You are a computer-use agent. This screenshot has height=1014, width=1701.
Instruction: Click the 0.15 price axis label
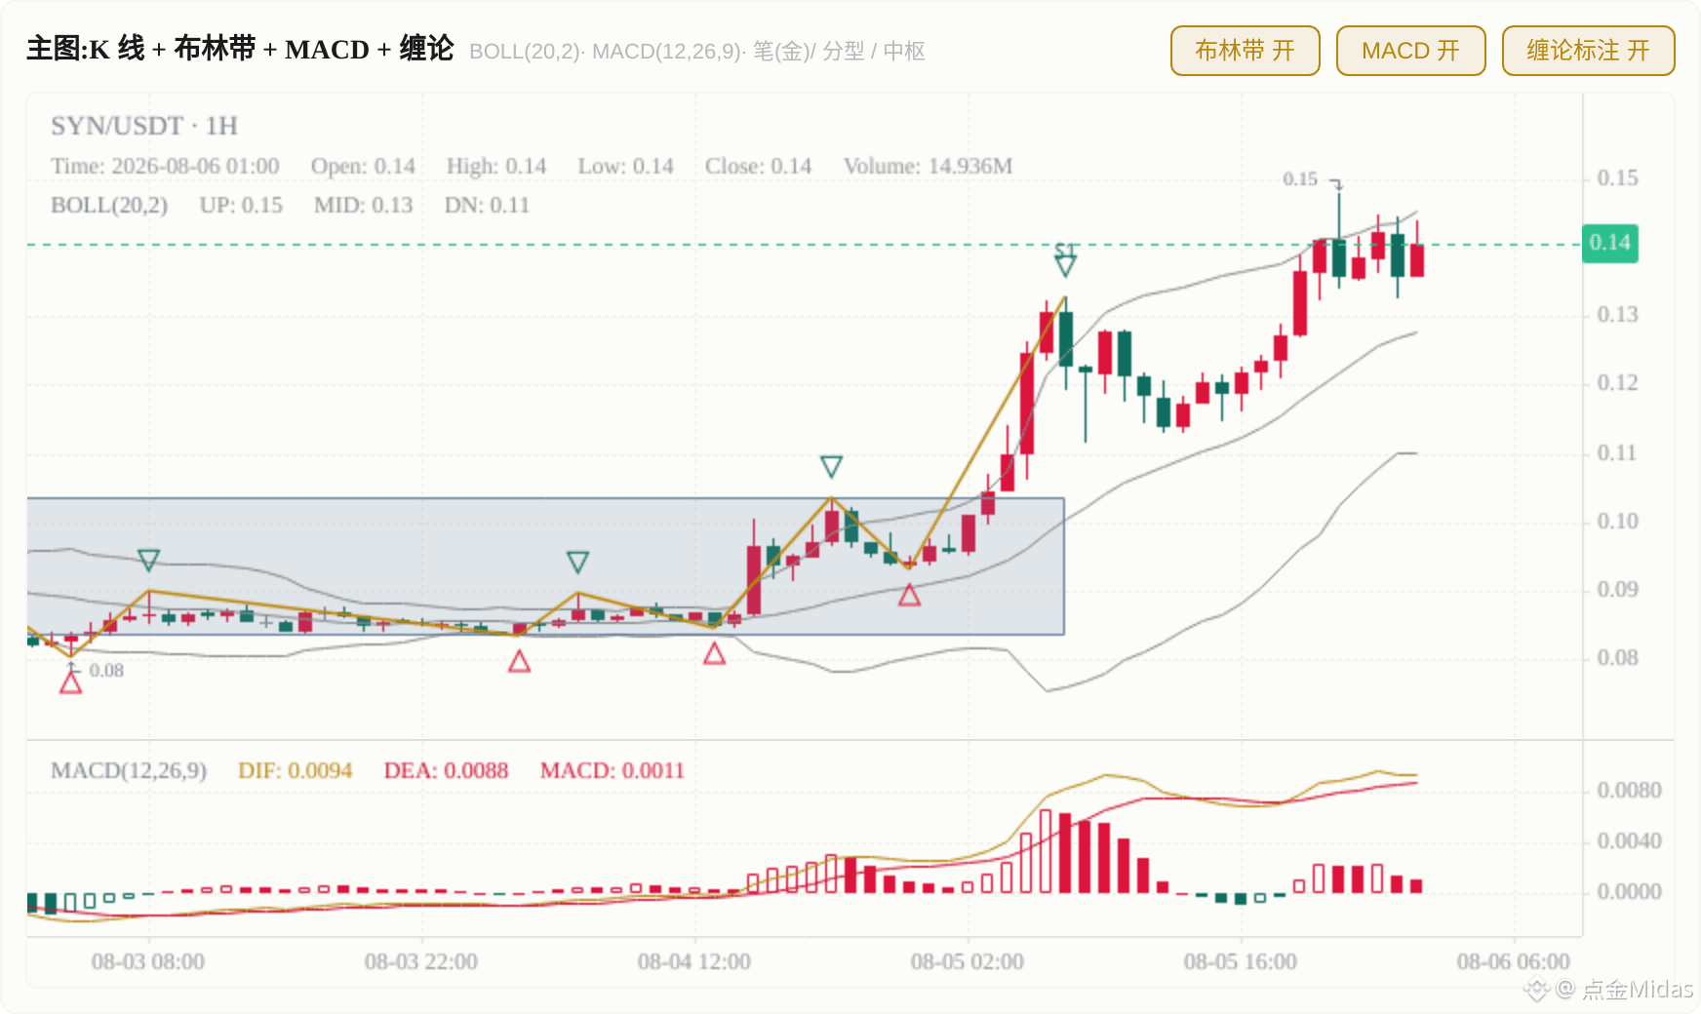(x=1617, y=178)
